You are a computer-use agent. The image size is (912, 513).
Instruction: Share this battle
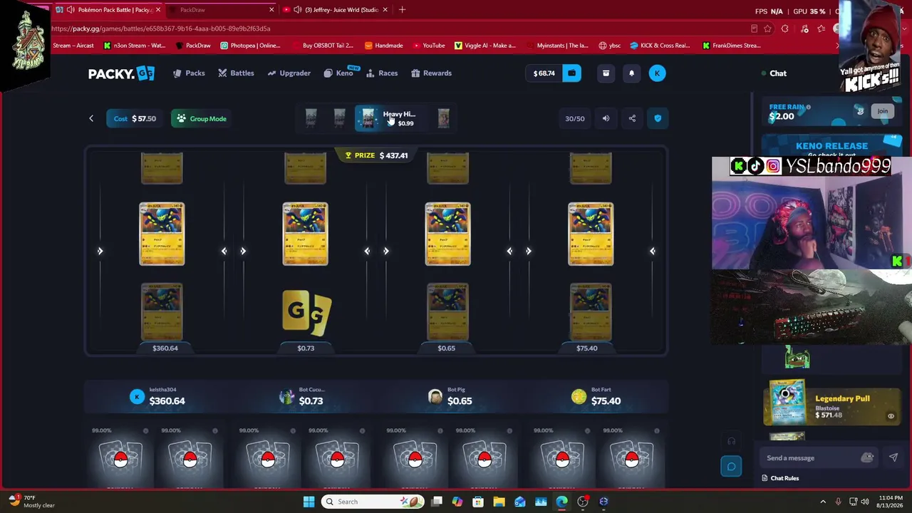coord(632,118)
